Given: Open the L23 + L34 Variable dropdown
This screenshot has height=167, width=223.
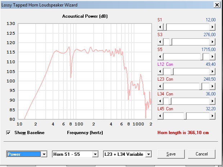Looking at the screenshot, I should click(x=148, y=154).
